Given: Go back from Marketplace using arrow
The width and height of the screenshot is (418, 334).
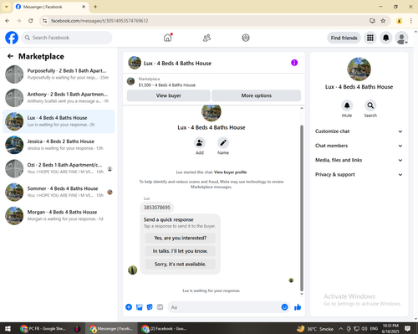Looking at the screenshot, I should 10,56.
